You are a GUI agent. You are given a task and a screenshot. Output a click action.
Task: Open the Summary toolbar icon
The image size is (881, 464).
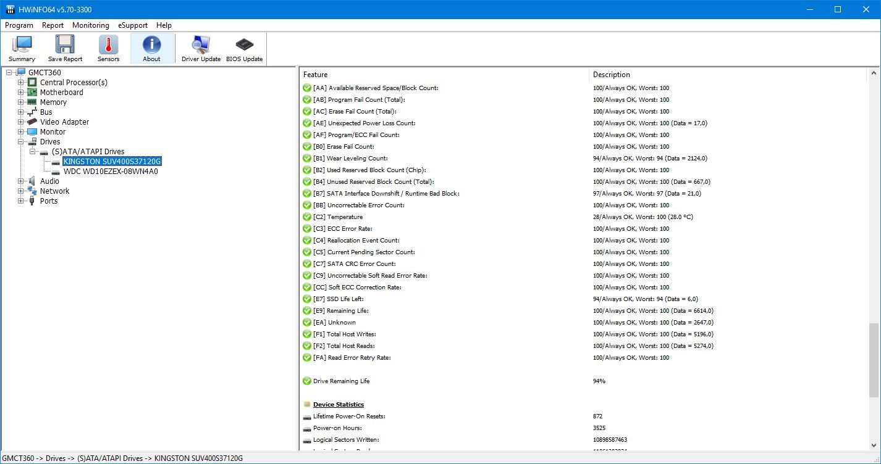[22, 44]
